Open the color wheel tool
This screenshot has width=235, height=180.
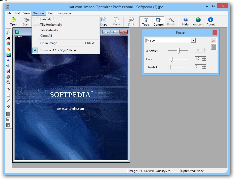click(8, 44)
